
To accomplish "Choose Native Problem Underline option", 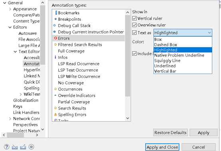I will [x=183, y=55].
